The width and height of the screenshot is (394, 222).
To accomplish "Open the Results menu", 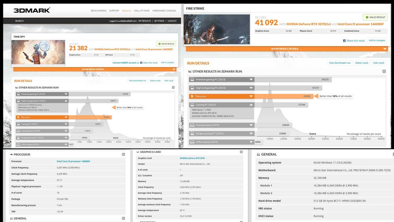I will point(126,11).
